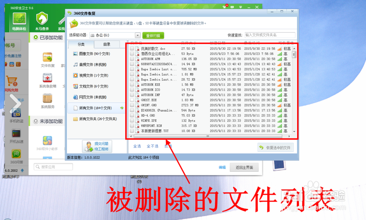Open the 手机防盗 sidebar icon
Screen dimensions: 366x220
pos(16,116)
